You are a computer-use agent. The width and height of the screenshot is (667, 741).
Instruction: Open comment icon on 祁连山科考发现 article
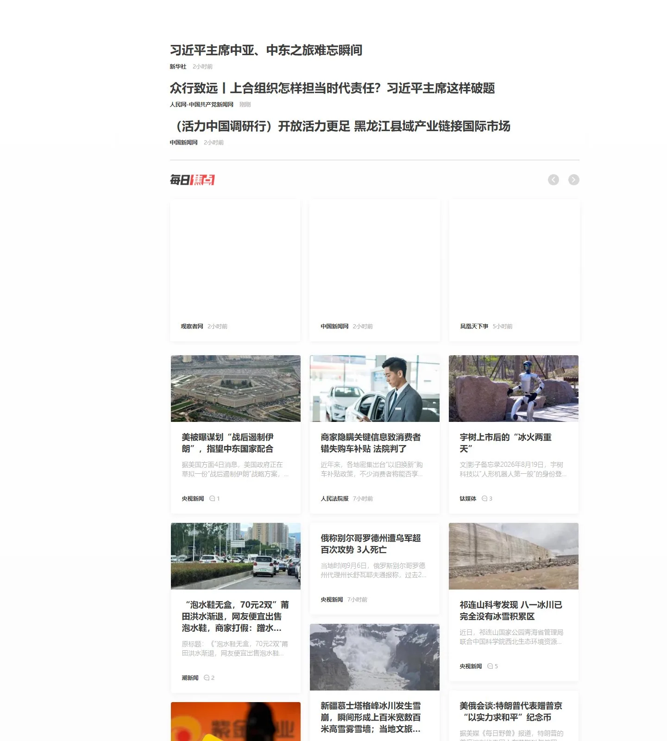[490, 666]
